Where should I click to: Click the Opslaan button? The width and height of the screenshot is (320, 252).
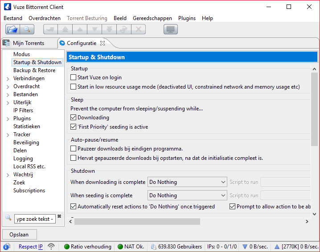pos(20,235)
